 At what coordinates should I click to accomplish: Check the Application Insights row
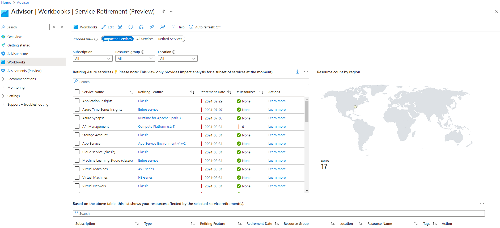pos(77,101)
